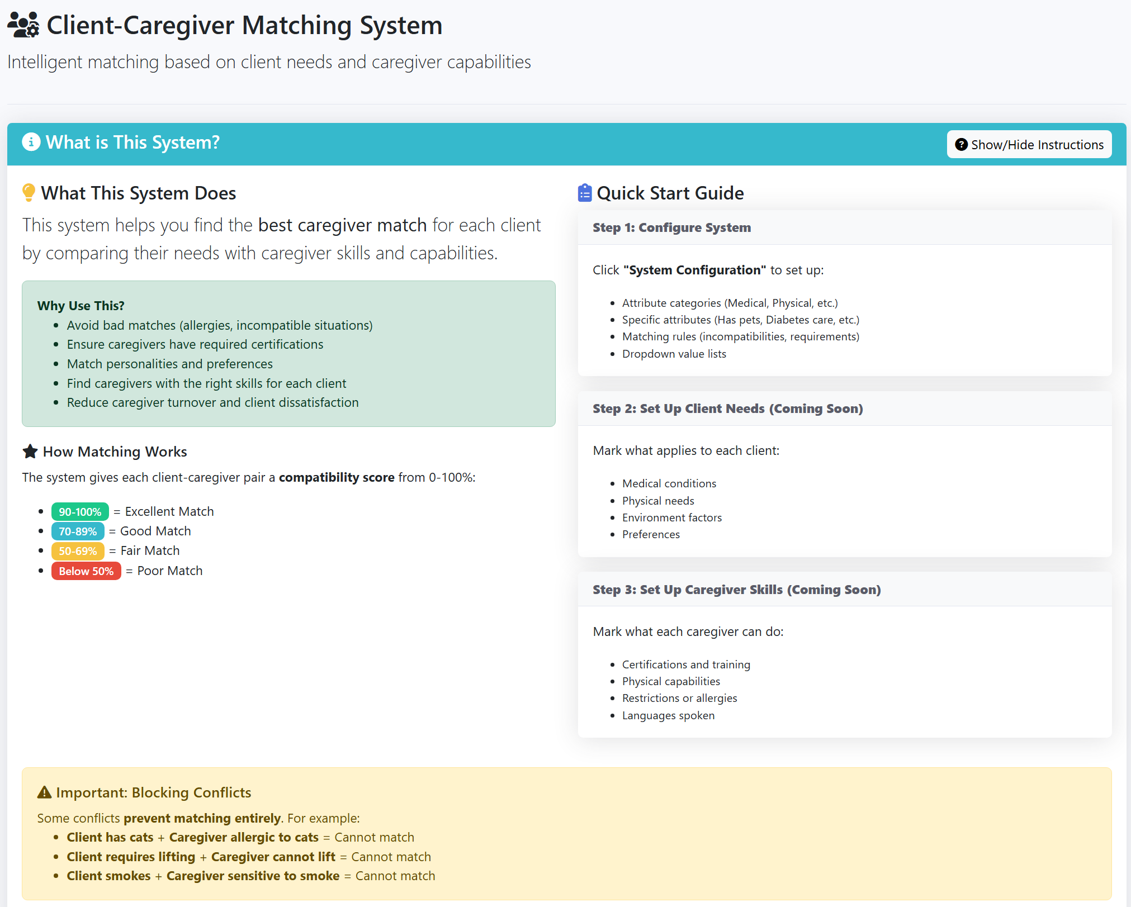Select the lightbulb icon near What This System Does
The image size is (1131, 907).
29,192
